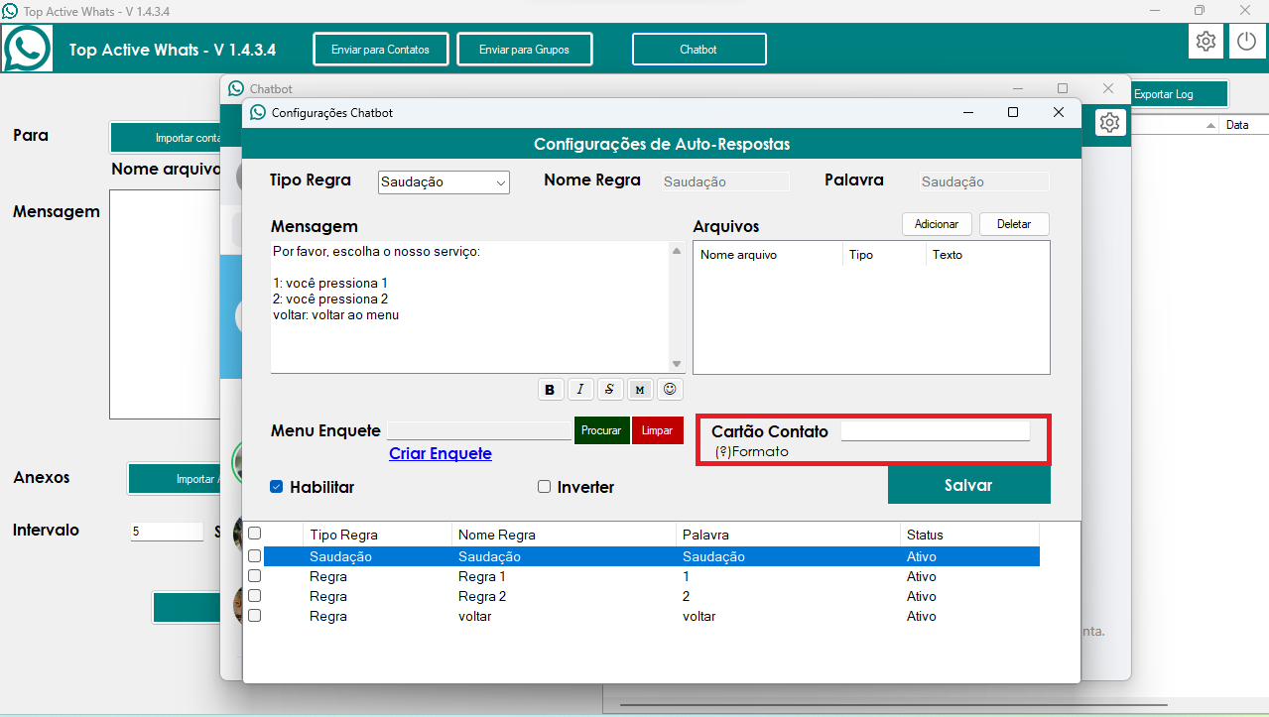This screenshot has width=1269, height=717.
Task: Click the red Limpar button
Action: 657,430
